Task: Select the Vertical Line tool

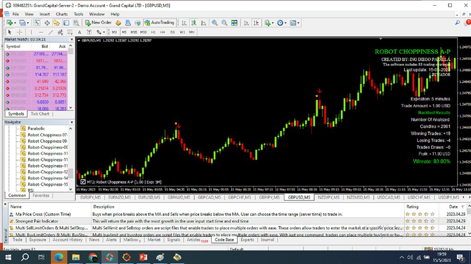Action: [x=31, y=32]
